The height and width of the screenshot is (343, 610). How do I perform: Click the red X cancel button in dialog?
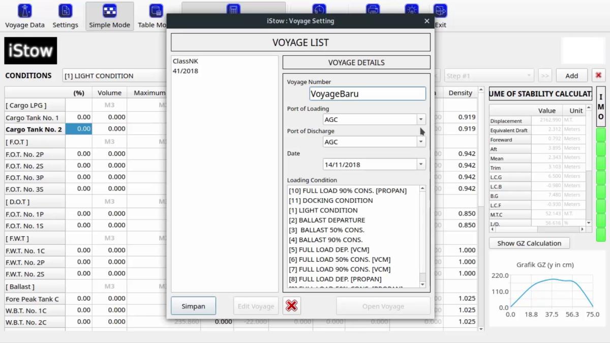tap(291, 306)
